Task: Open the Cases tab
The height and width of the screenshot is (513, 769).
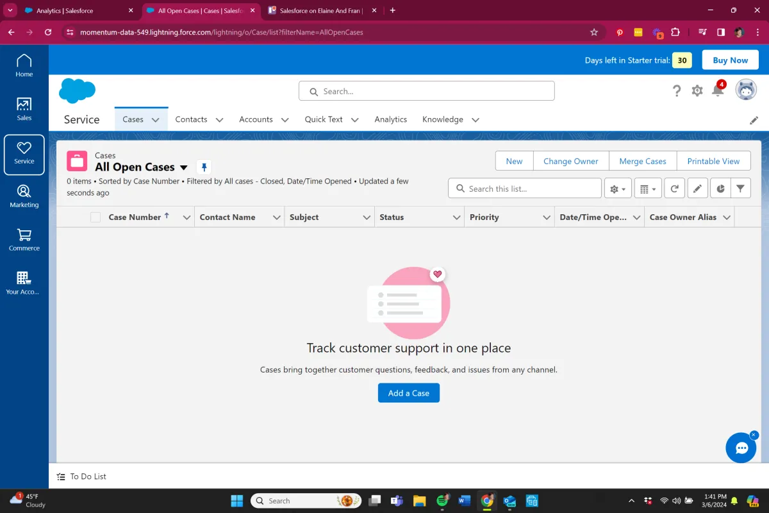Action: pos(133,119)
